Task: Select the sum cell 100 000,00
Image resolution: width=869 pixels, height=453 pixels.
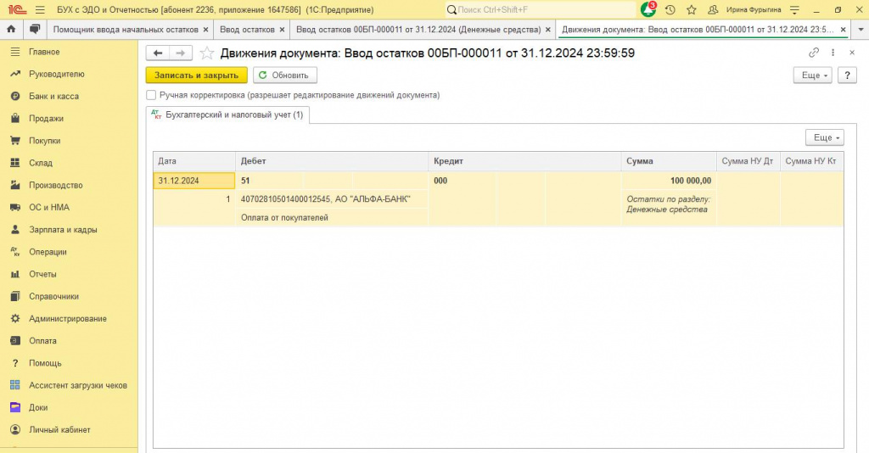Action: [669, 181]
